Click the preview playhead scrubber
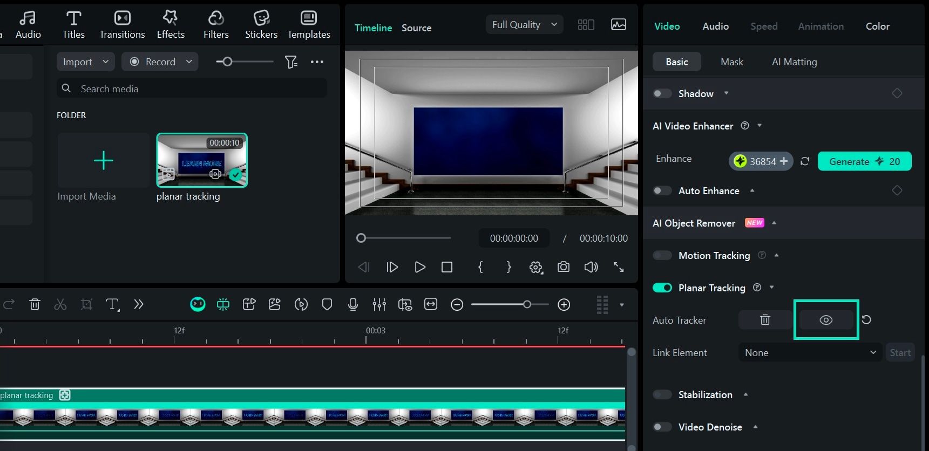 pos(361,238)
